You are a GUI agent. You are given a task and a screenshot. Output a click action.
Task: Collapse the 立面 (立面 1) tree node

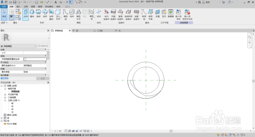tap(5, 100)
